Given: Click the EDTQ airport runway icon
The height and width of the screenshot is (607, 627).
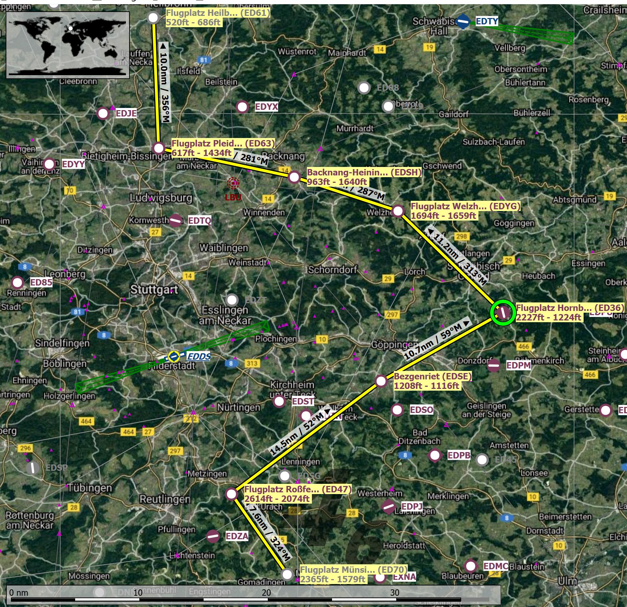Looking at the screenshot, I should pos(175,221).
